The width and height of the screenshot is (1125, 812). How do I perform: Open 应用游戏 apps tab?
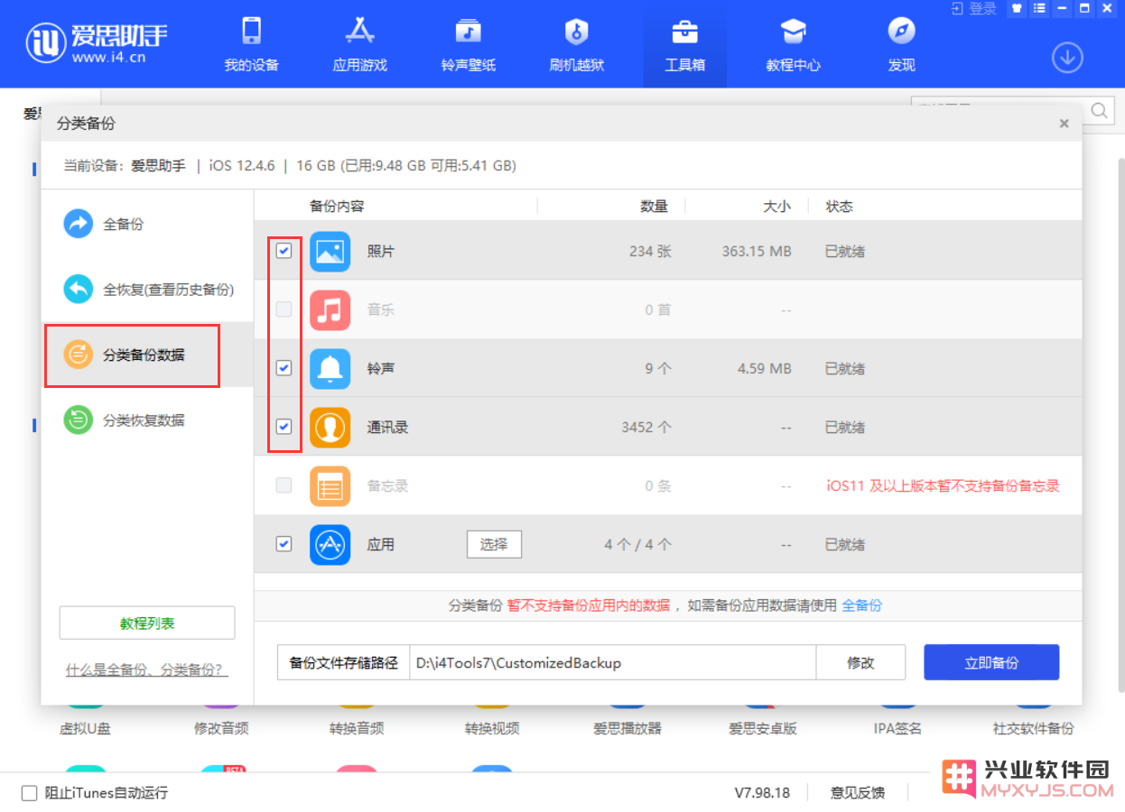click(x=359, y=44)
